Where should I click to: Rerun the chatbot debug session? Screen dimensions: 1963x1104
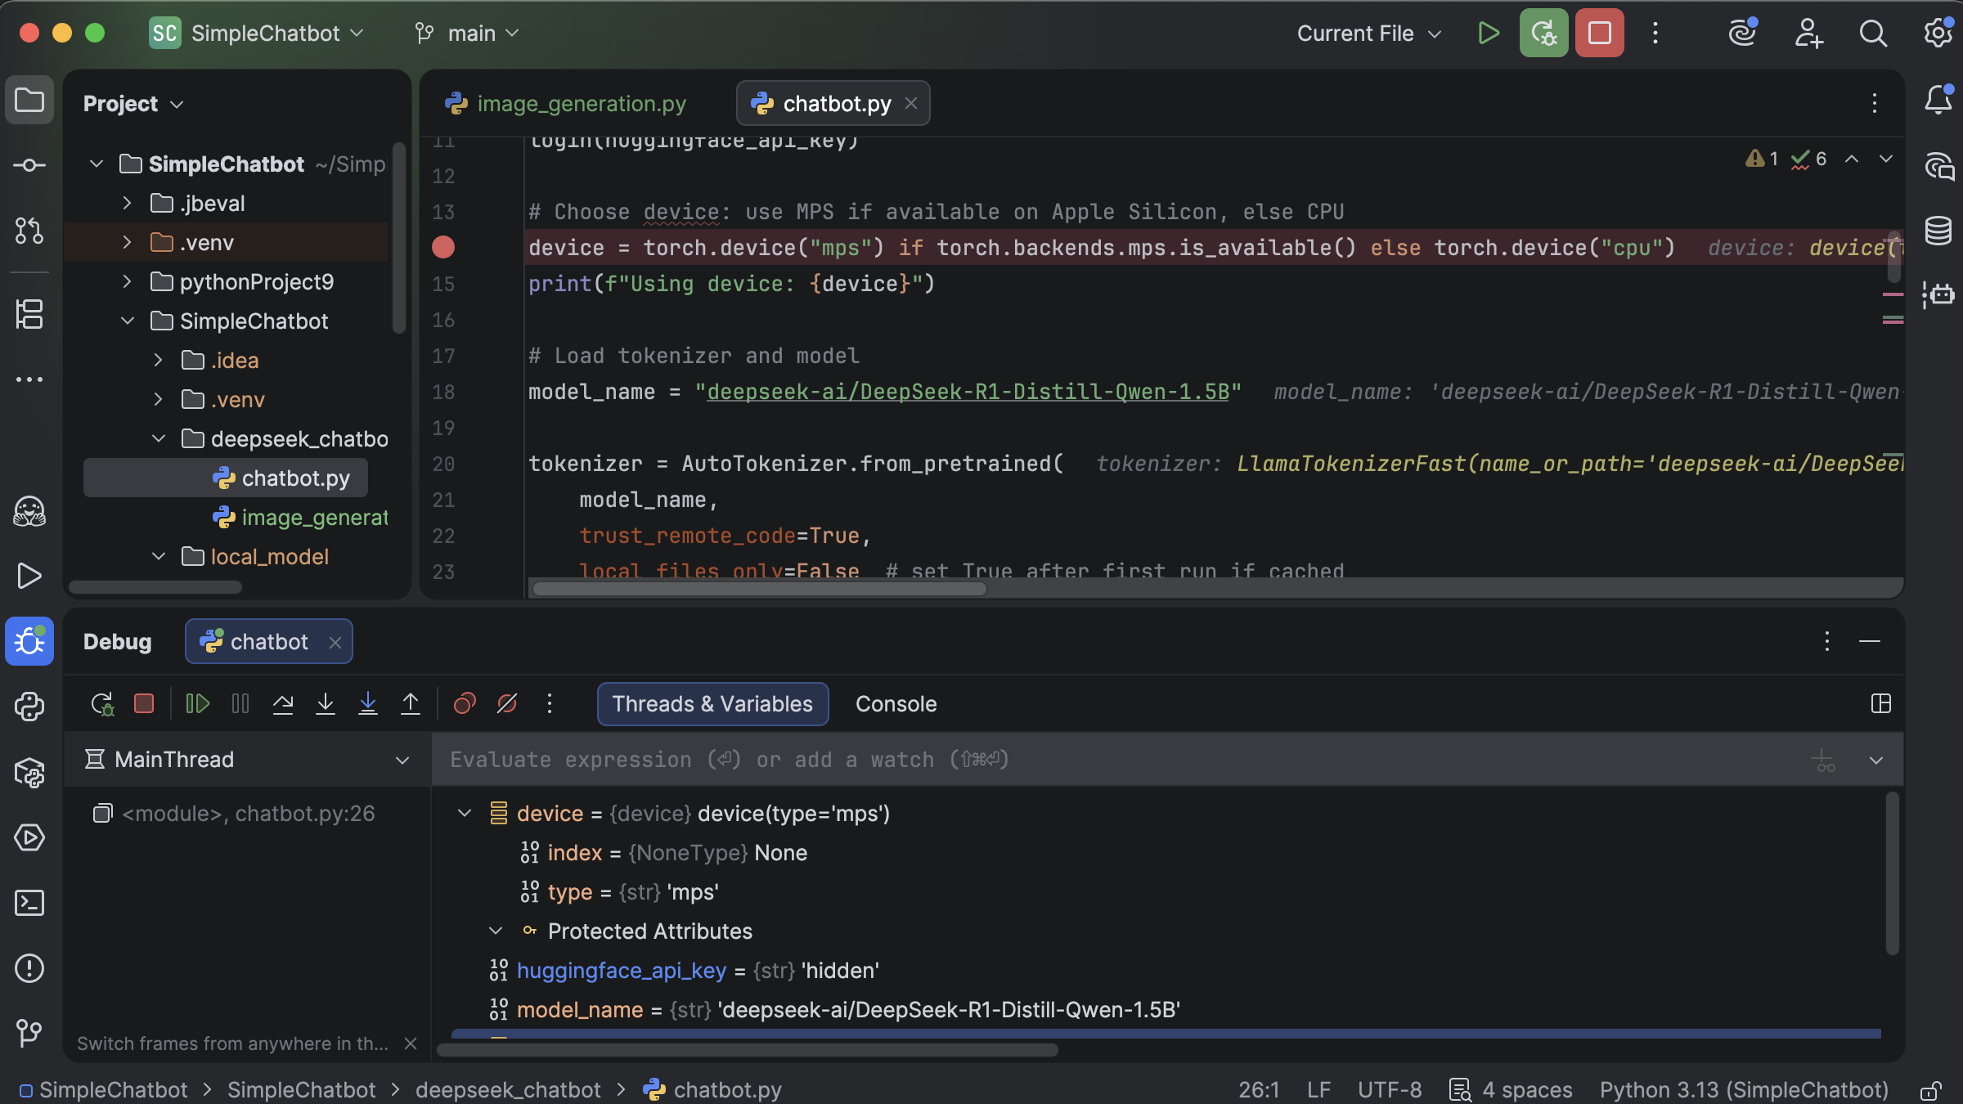point(101,703)
